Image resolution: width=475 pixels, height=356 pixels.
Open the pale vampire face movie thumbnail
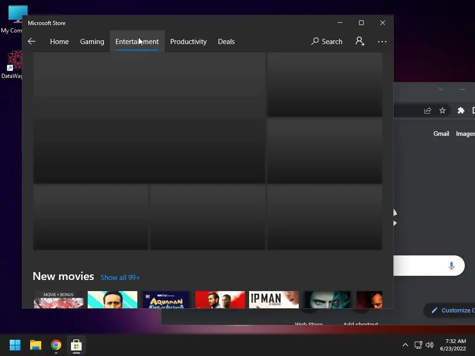pyautogui.click(x=327, y=300)
